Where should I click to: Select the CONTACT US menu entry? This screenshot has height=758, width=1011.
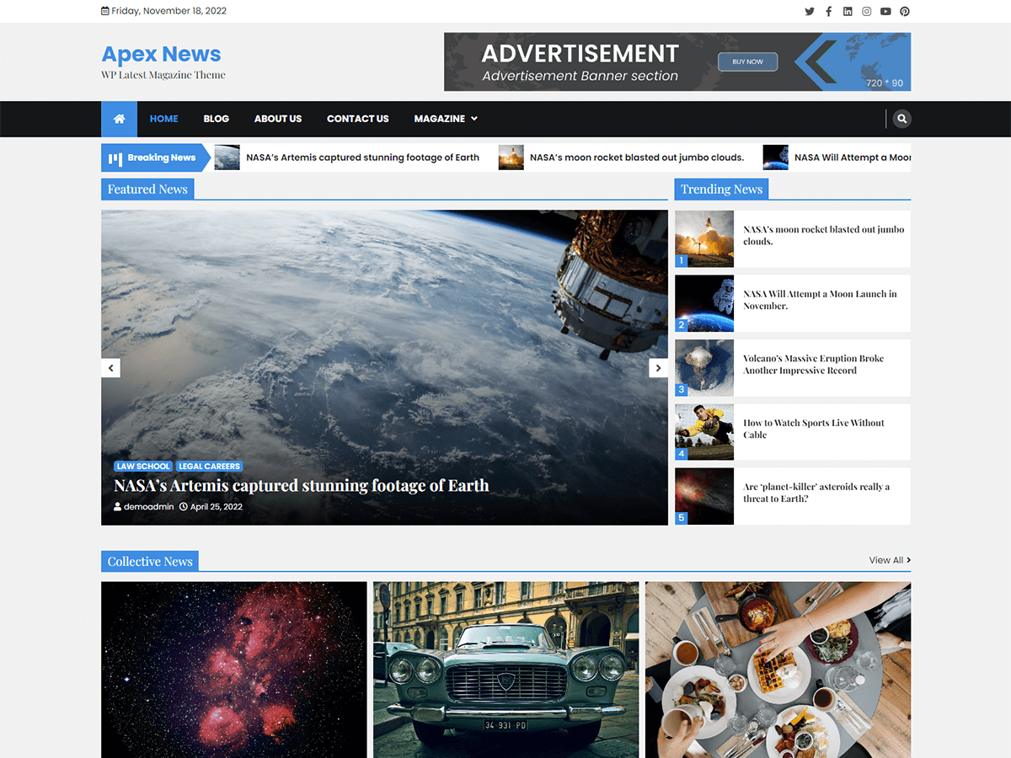[357, 119]
